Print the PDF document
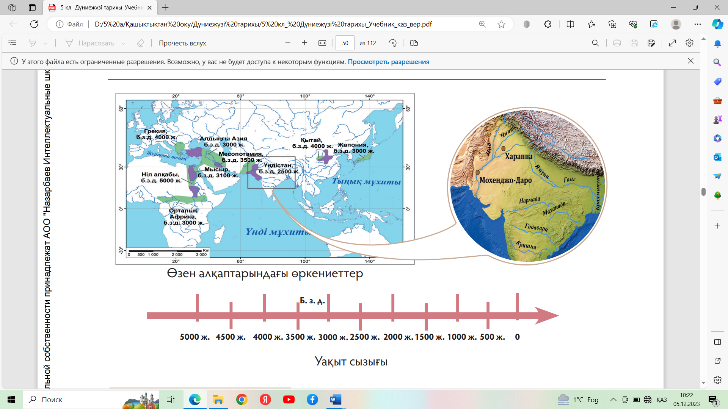The width and height of the screenshot is (728, 409). click(x=617, y=43)
